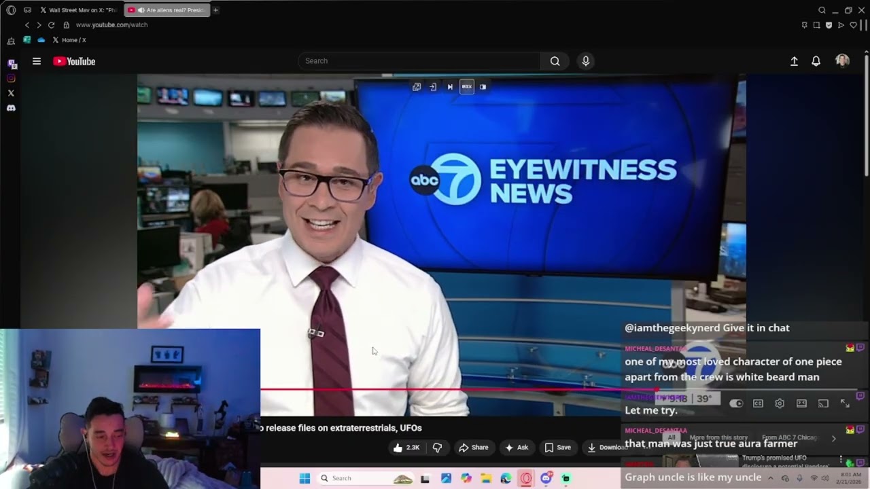Open the Opera tab search icon

822,10
